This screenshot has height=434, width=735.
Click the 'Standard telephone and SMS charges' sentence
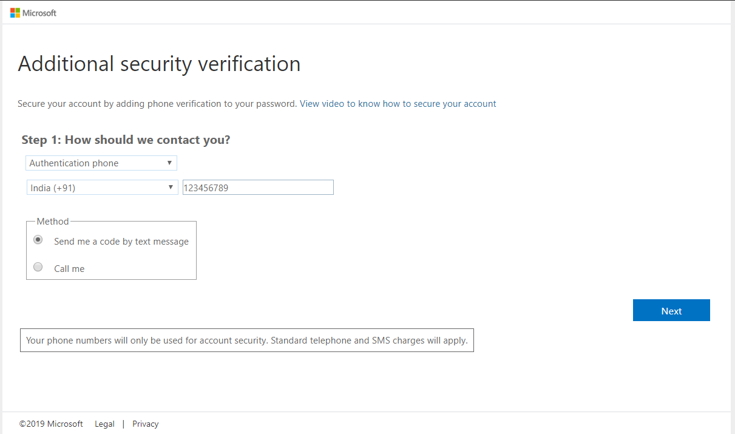(x=369, y=341)
